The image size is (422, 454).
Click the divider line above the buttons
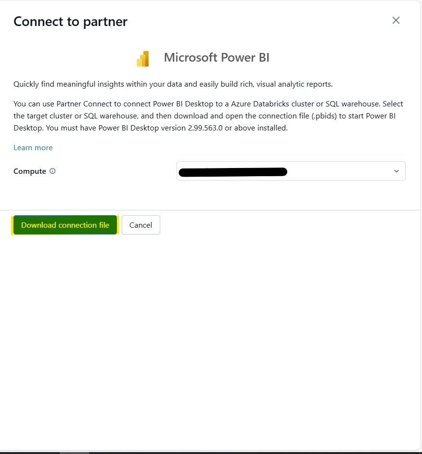[210, 210]
